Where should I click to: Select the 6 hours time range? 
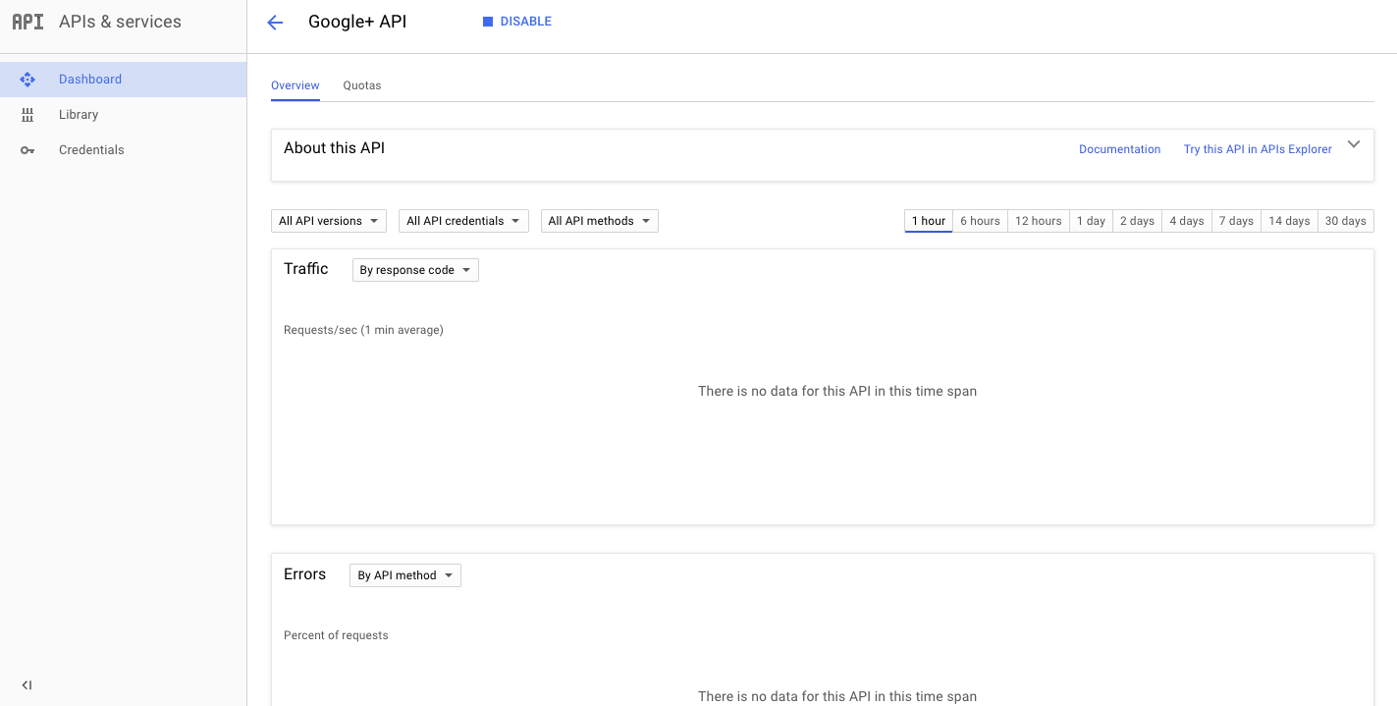[x=980, y=221]
